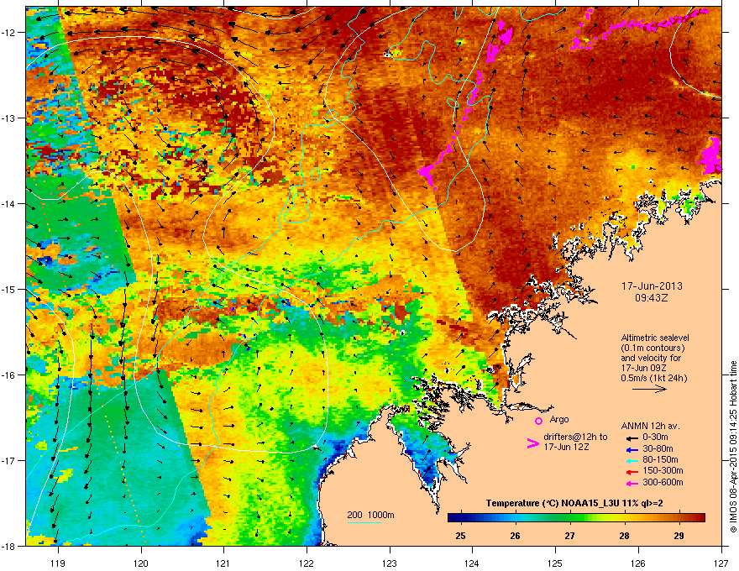Click latitude axis label -12
This screenshot has height=571, width=739.
9,33
